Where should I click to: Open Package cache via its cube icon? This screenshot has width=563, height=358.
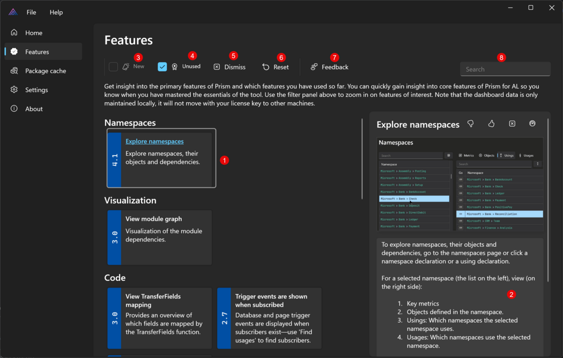pos(14,71)
